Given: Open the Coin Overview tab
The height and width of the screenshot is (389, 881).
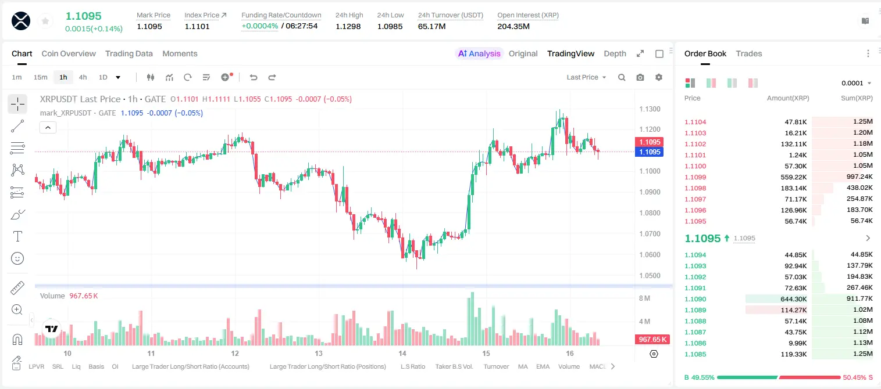Looking at the screenshot, I should (69, 53).
